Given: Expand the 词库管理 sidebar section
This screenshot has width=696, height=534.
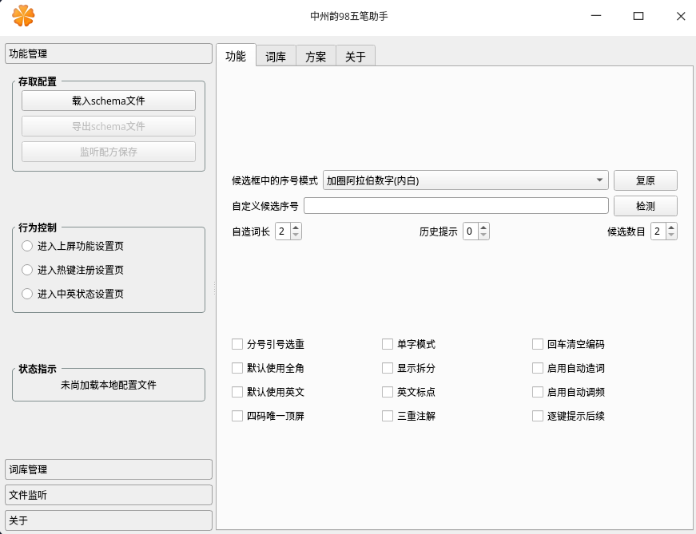Looking at the screenshot, I should [x=109, y=469].
